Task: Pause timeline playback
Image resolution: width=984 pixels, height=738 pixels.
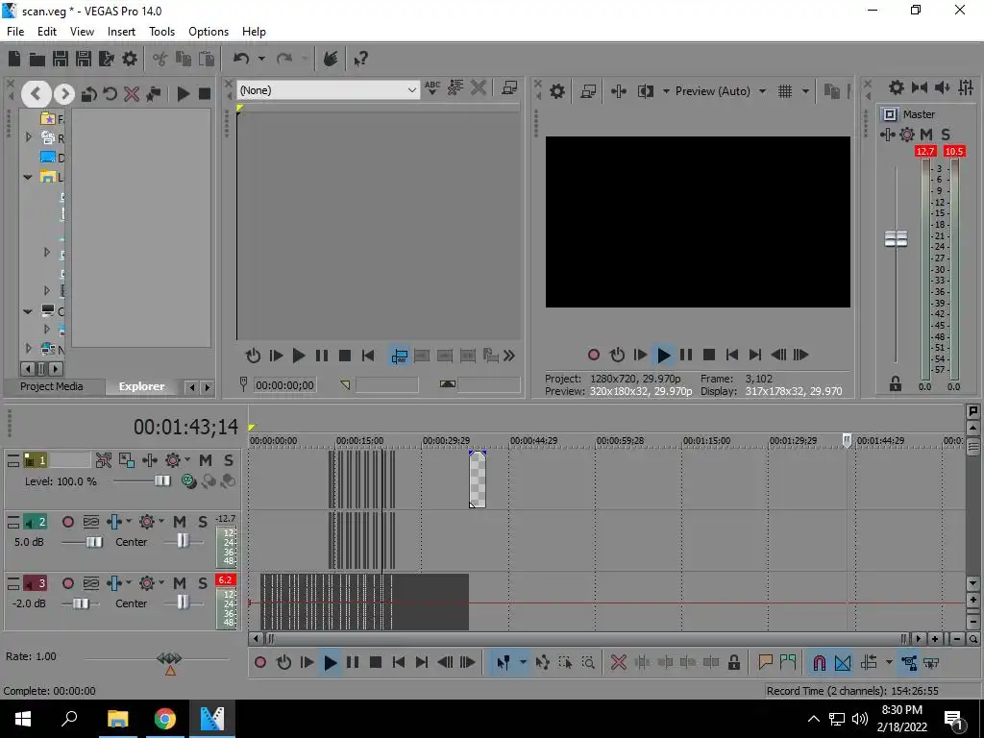Action: [353, 663]
